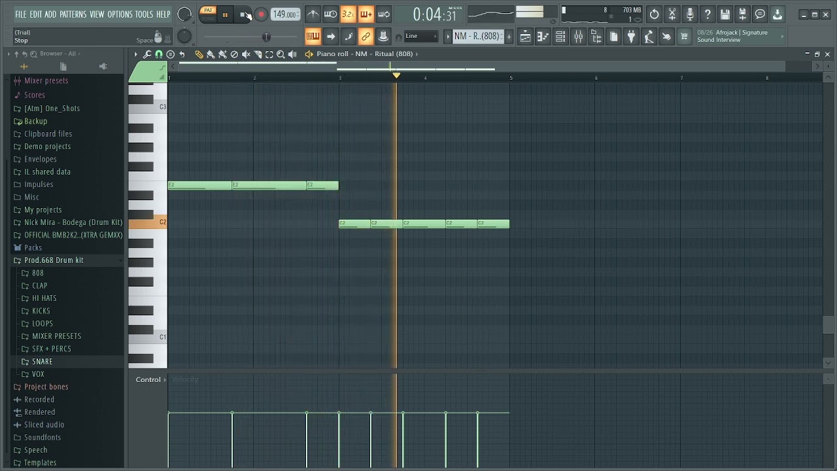Image resolution: width=837 pixels, height=471 pixels.
Task: Select the piano roll delete tool
Action: click(234, 54)
